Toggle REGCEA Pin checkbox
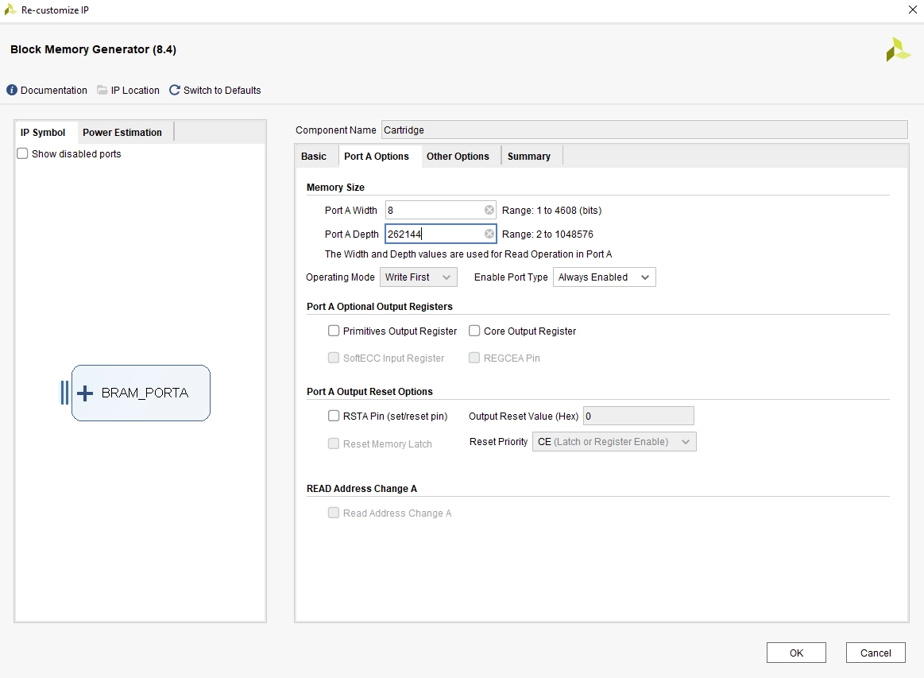Image resolution: width=924 pixels, height=678 pixels. (x=474, y=358)
